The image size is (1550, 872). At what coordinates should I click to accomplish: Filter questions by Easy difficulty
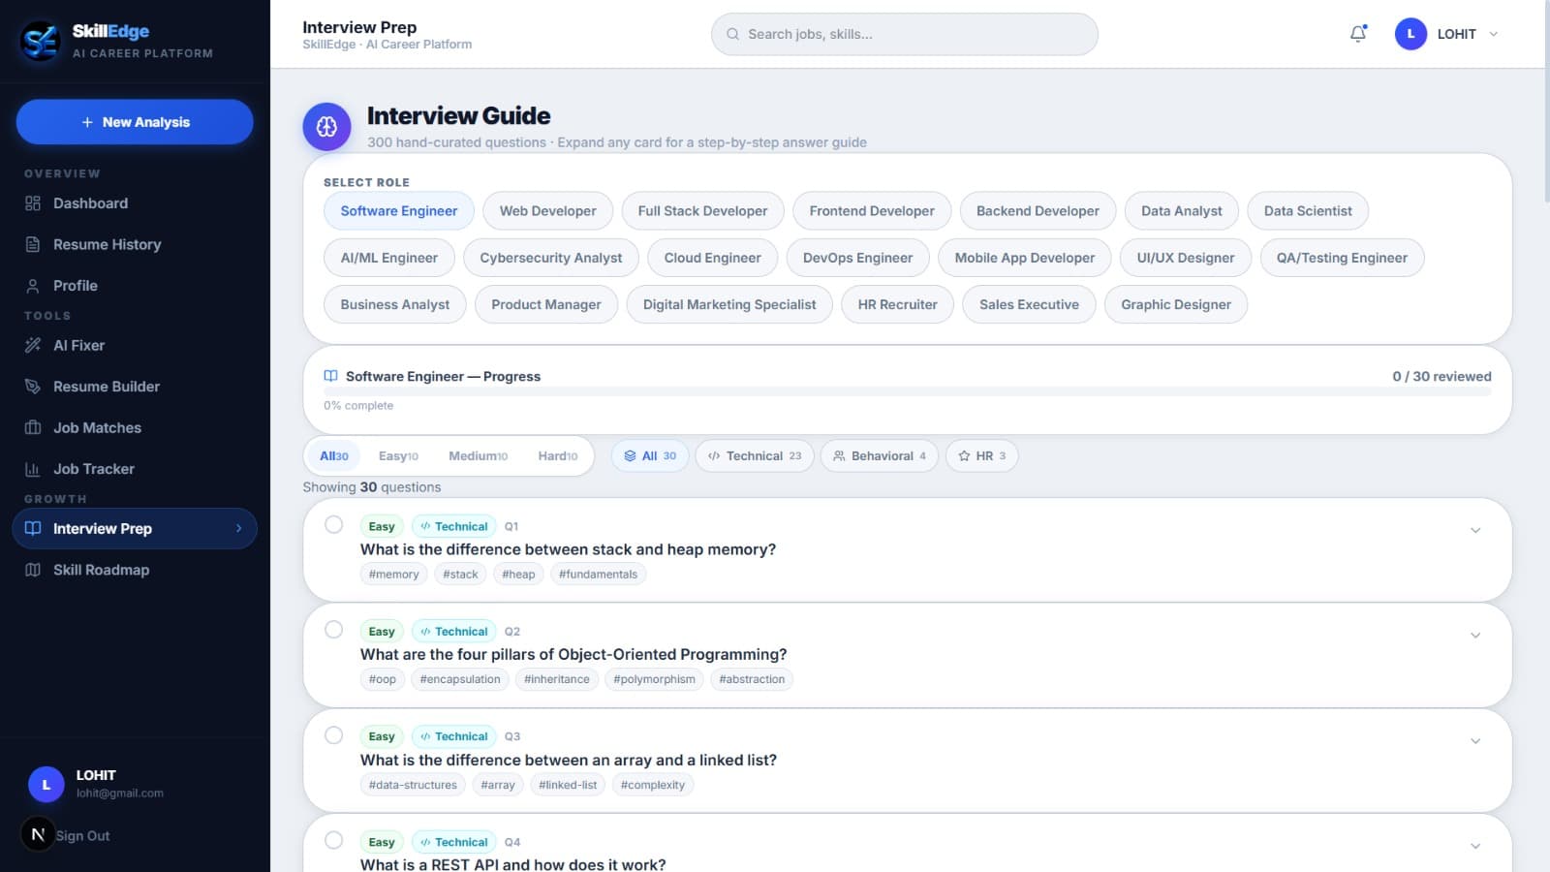[398, 456]
